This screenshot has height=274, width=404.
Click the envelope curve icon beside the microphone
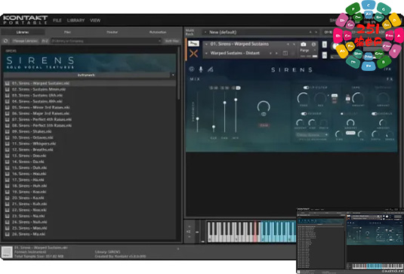[x=210, y=69]
